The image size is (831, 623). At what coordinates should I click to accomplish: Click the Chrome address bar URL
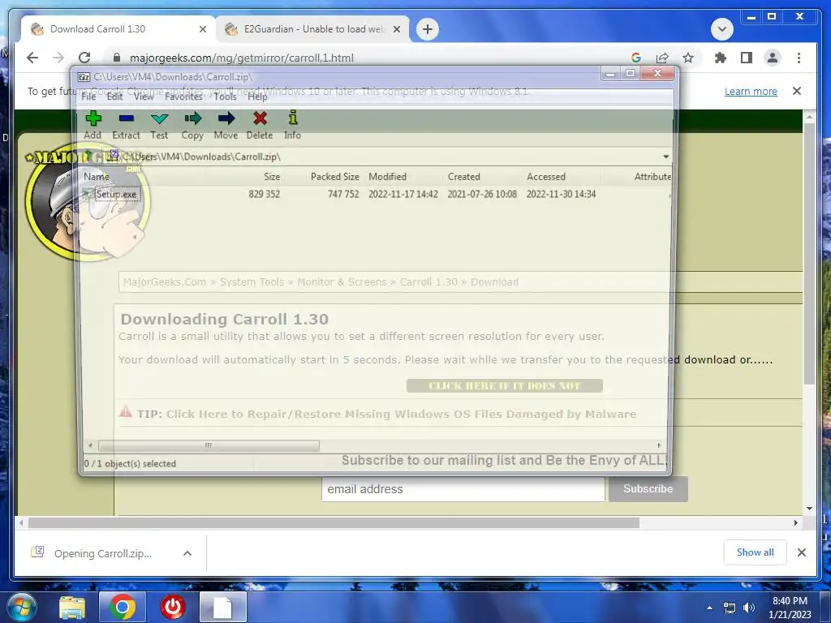[242, 58]
